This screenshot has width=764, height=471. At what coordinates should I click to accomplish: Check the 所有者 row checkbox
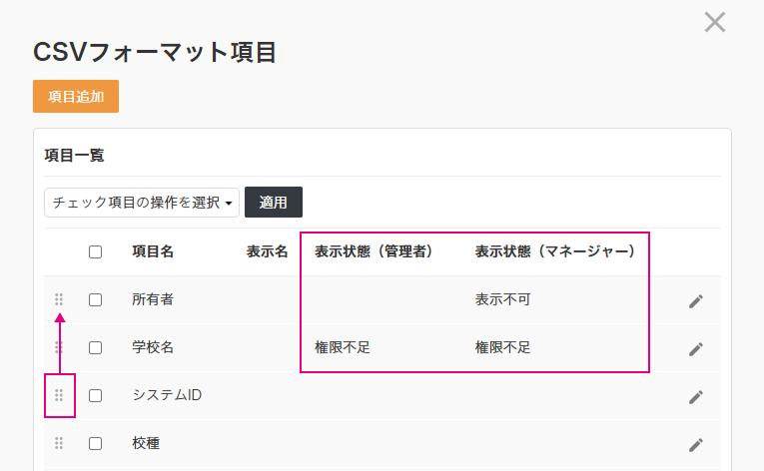95,299
